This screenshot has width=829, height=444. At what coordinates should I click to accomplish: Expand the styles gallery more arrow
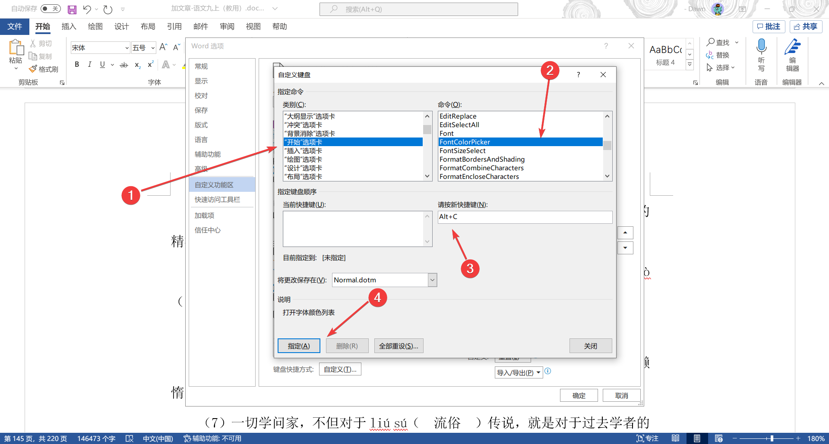coord(690,65)
